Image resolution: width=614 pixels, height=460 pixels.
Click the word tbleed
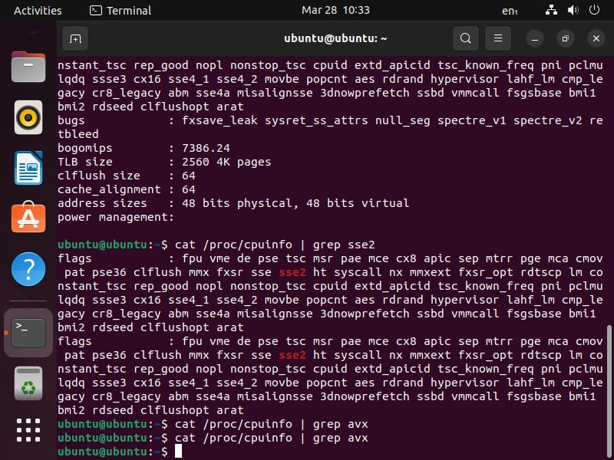pyautogui.click(x=78, y=134)
